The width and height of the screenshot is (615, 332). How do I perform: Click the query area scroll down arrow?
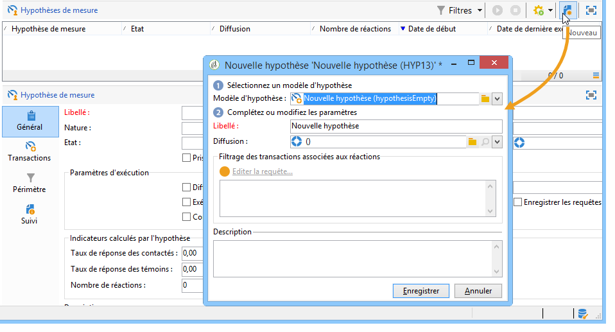(x=490, y=211)
